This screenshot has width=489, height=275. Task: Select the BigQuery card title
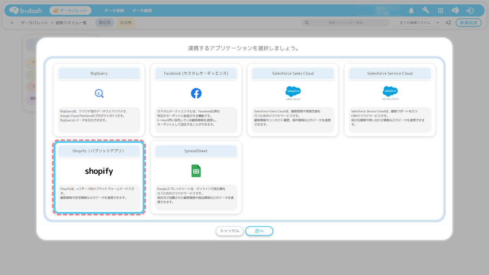click(x=99, y=73)
